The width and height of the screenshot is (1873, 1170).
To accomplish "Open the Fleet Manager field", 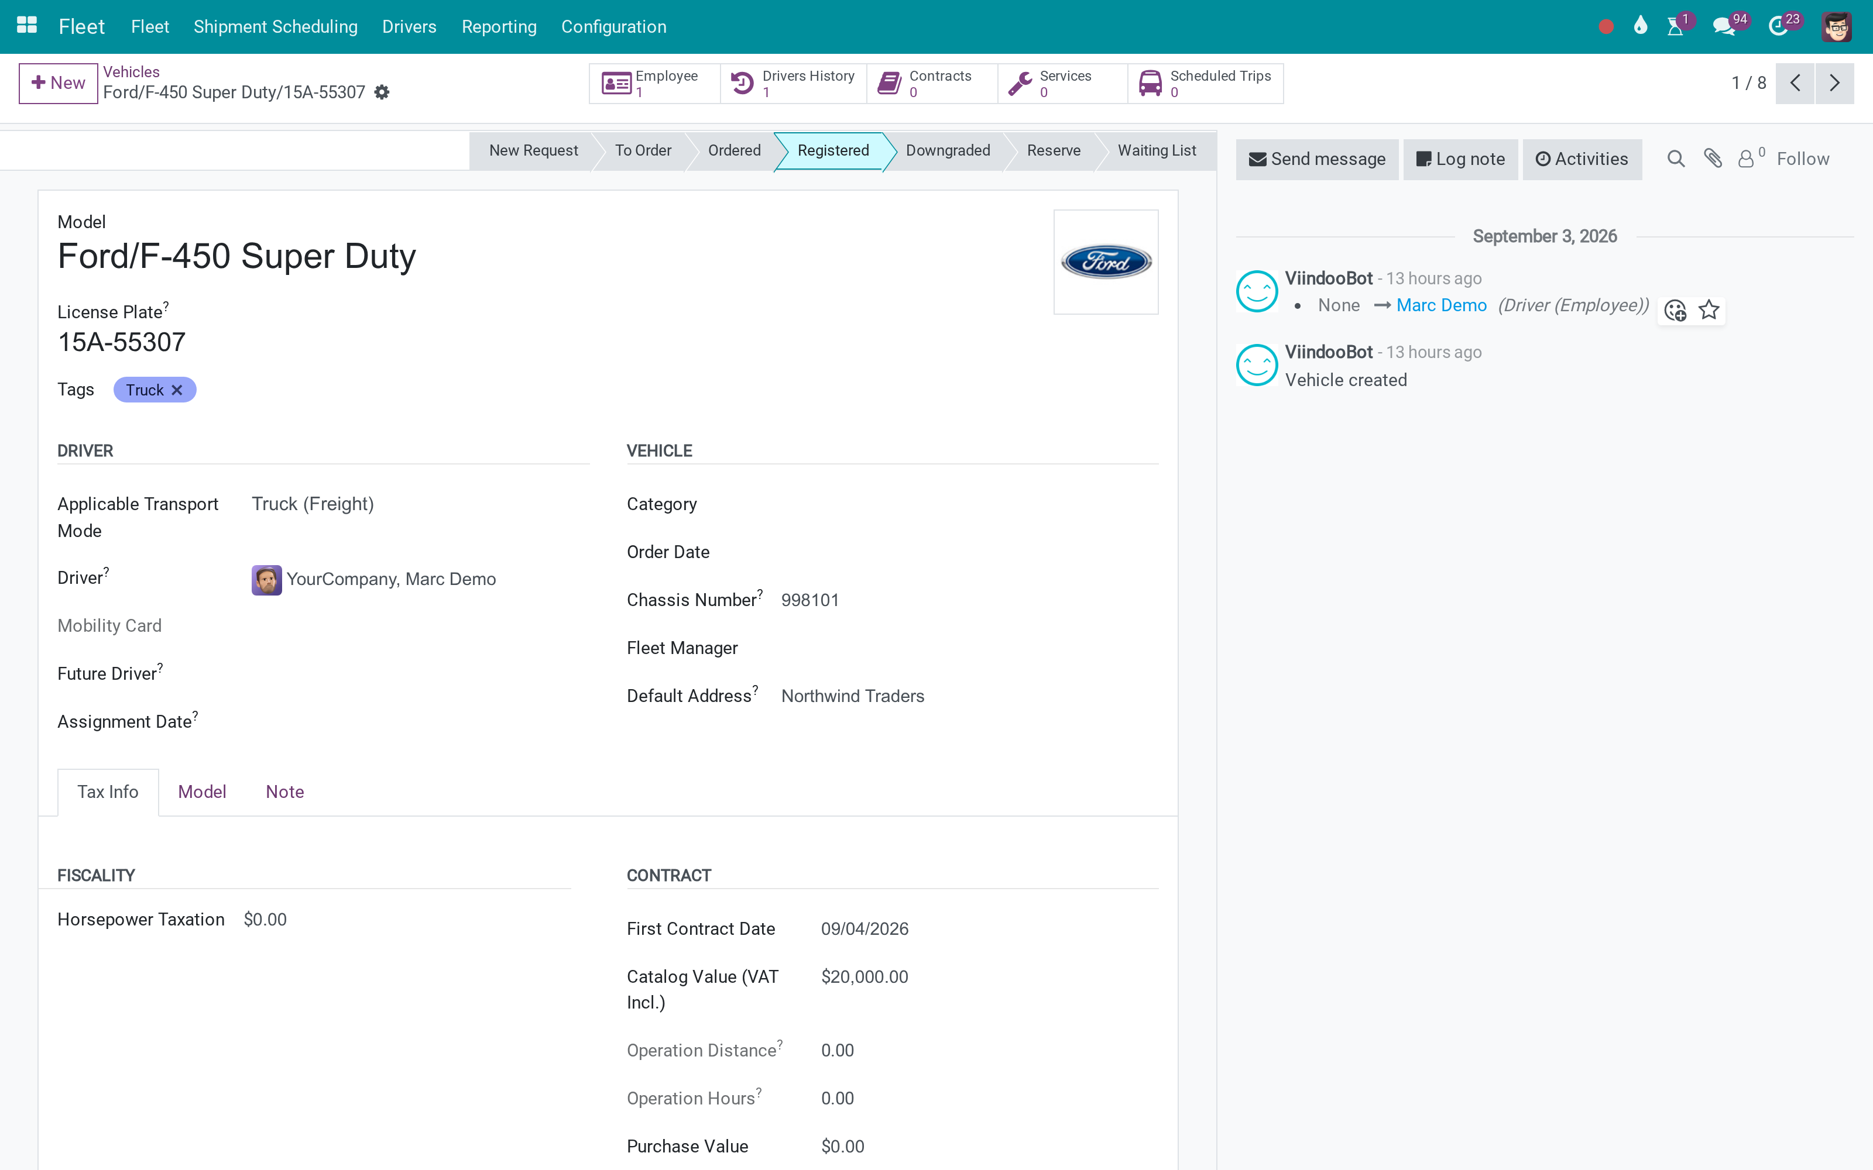I will [970, 648].
